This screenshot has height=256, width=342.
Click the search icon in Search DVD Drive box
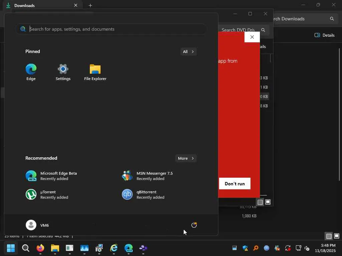click(263, 30)
